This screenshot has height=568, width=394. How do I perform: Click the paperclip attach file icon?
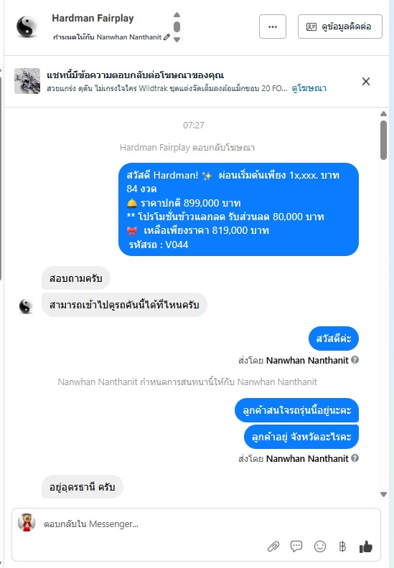coord(273,546)
